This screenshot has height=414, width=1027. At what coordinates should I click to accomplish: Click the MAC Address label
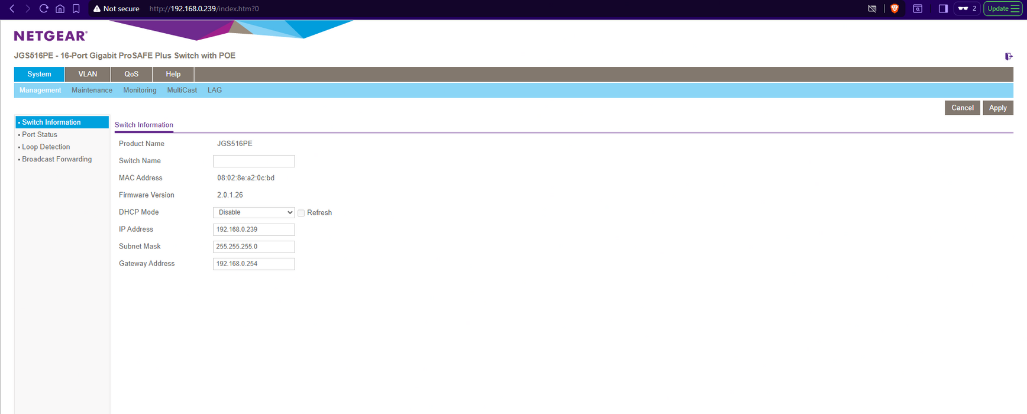coord(141,178)
